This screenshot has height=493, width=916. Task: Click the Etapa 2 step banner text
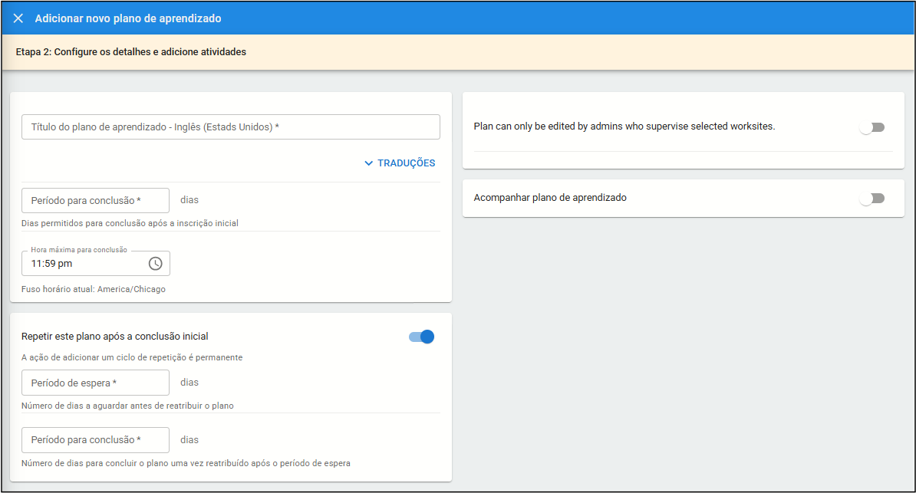pyautogui.click(x=130, y=53)
